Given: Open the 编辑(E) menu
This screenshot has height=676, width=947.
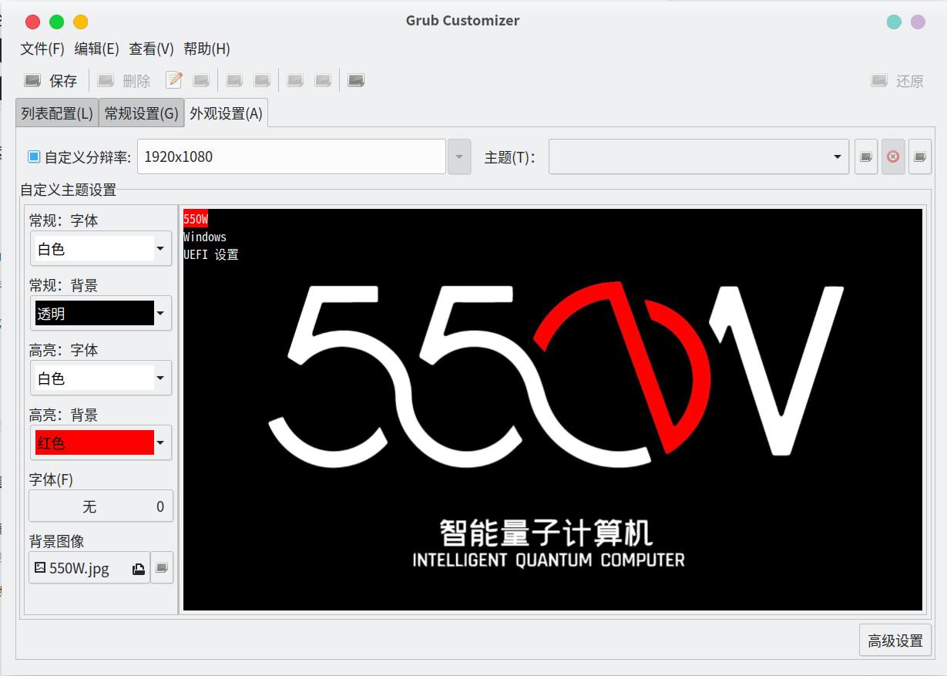Looking at the screenshot, I should (96, 49).
